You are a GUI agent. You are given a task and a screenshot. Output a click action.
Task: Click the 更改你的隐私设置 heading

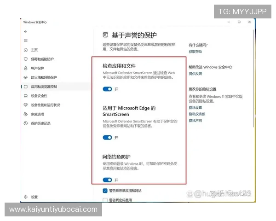point(202,89)
